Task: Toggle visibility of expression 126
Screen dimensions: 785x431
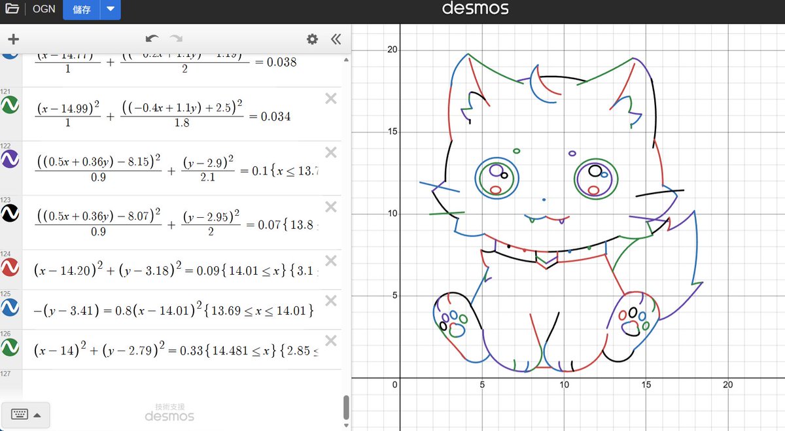Action: pos(10,347)
